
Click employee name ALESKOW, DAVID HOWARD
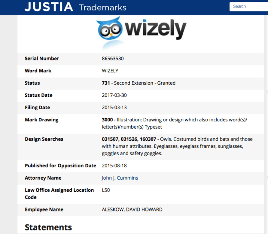click(132, 209)
